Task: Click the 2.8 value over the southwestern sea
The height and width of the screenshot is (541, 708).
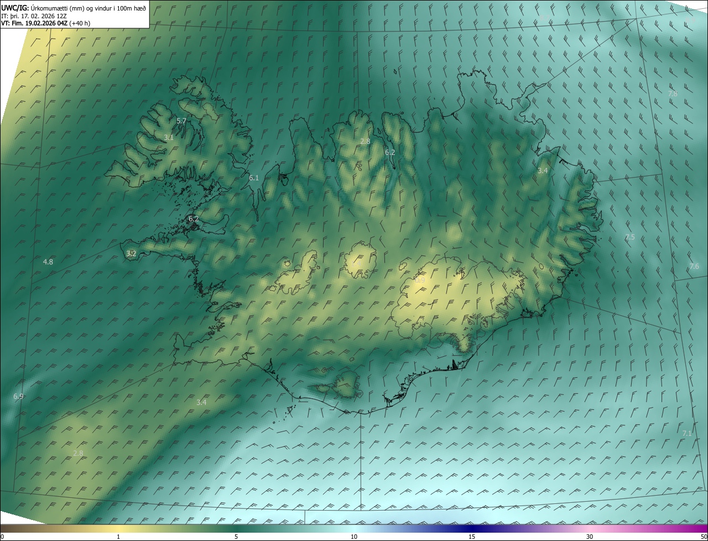Action: (78, 454)
